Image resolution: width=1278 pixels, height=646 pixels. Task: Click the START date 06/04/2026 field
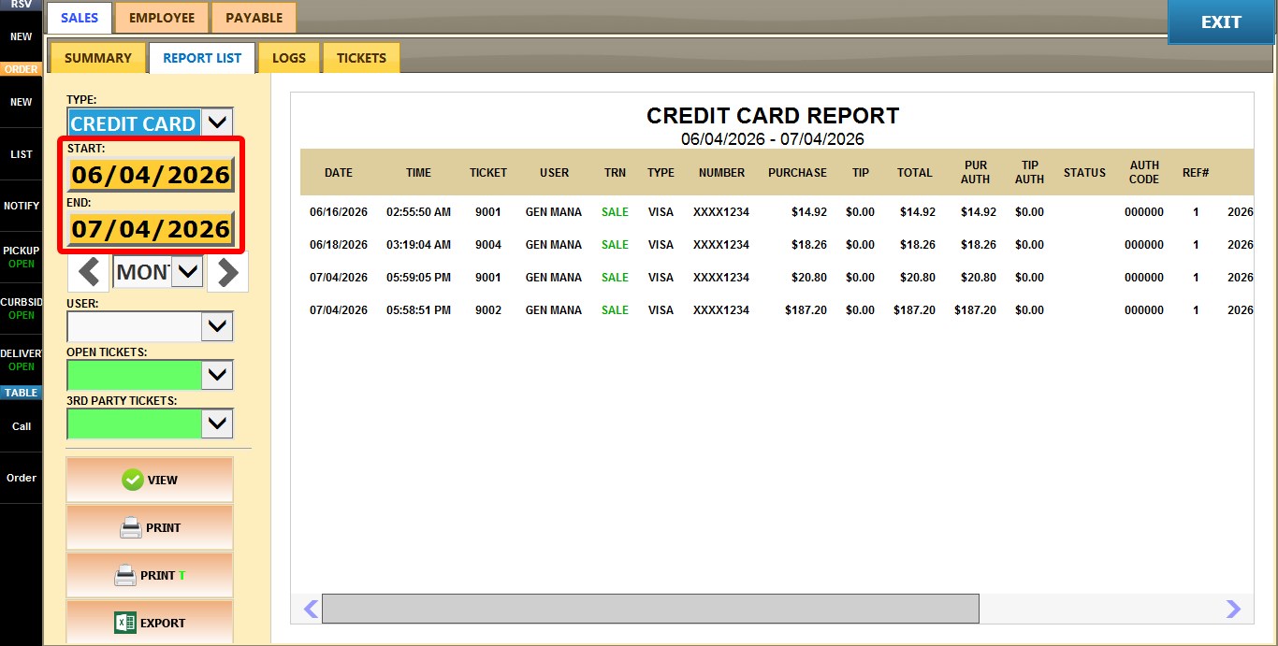151,175
